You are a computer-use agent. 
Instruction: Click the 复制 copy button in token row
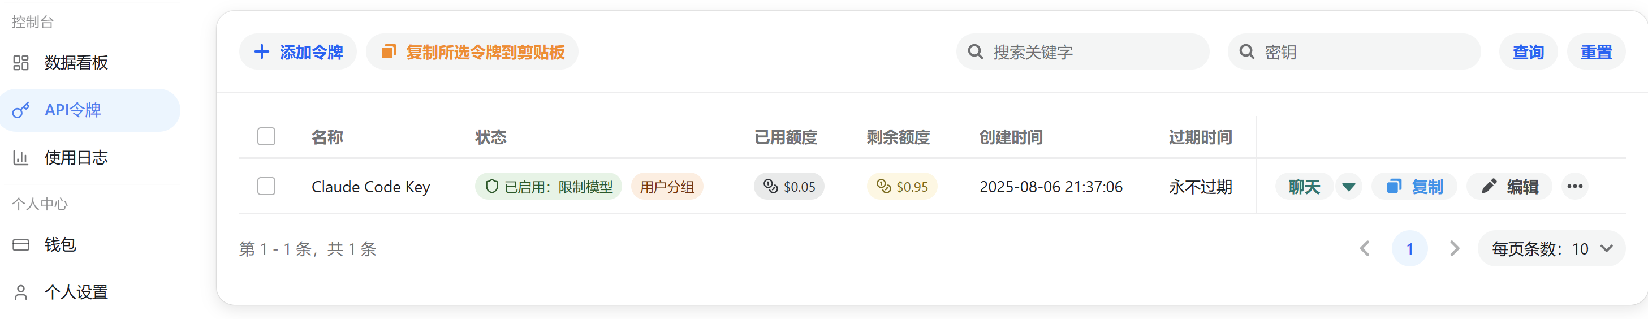(1414, 187)
